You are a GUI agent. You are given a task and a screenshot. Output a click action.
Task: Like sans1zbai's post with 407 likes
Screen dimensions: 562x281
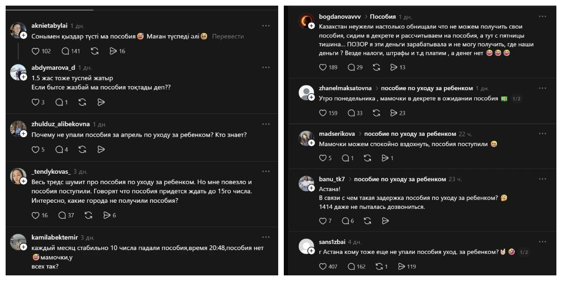coord(323,266)
